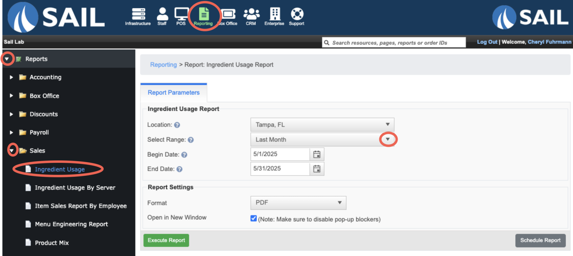Open the Begin Date calendar picker
573x256 pixels.
pos(317,154)
